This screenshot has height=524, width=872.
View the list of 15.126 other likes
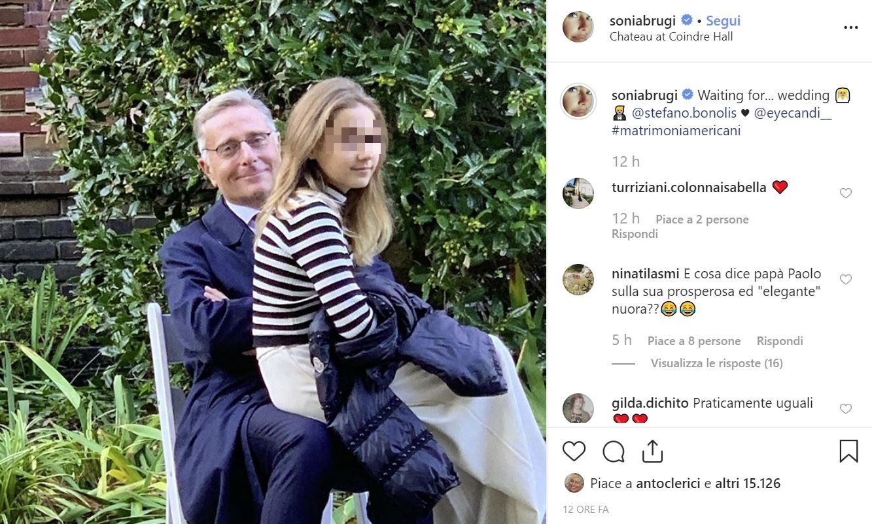pos(748,483)
